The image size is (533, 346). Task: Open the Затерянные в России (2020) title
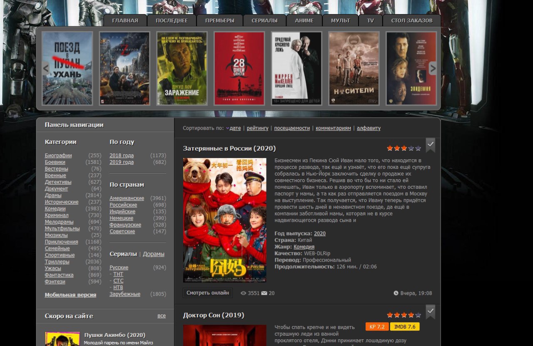click(x=229, y=148)
